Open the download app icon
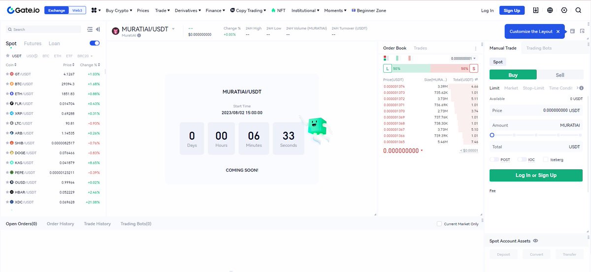The image size is (591, 272). click(536, 10)
